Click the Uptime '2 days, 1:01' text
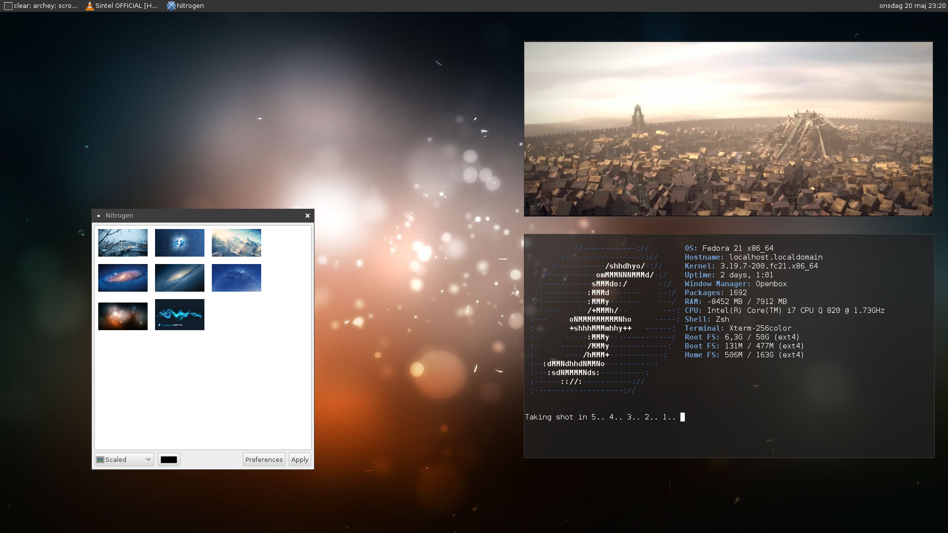This screenshot has width=948, height=533. [x=747, y=275]
